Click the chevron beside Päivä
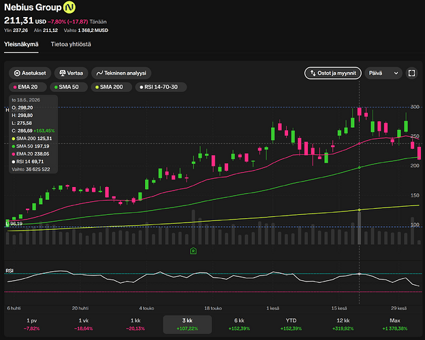Viewport: 425px width, 340px height. [396, 73]
